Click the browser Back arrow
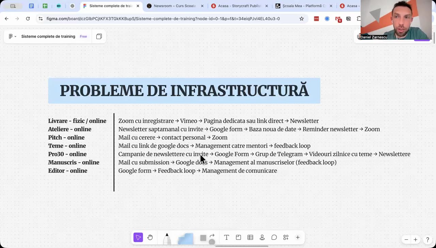The image size is (436, 248). [6, 19]
